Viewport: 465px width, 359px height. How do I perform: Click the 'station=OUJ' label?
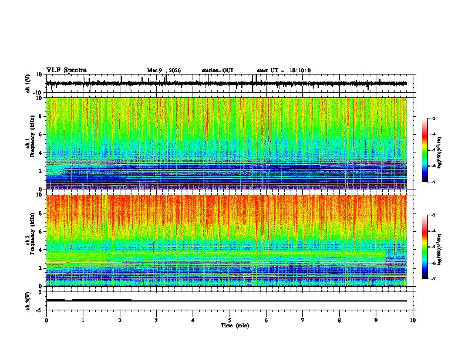[x=217, y=70]
